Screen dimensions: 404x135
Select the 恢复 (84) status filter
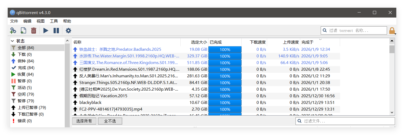pos(37,74)
